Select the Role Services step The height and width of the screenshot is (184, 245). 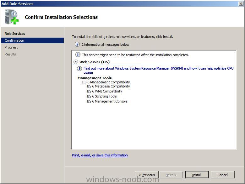pyautogui.click(x=15, y=34)
